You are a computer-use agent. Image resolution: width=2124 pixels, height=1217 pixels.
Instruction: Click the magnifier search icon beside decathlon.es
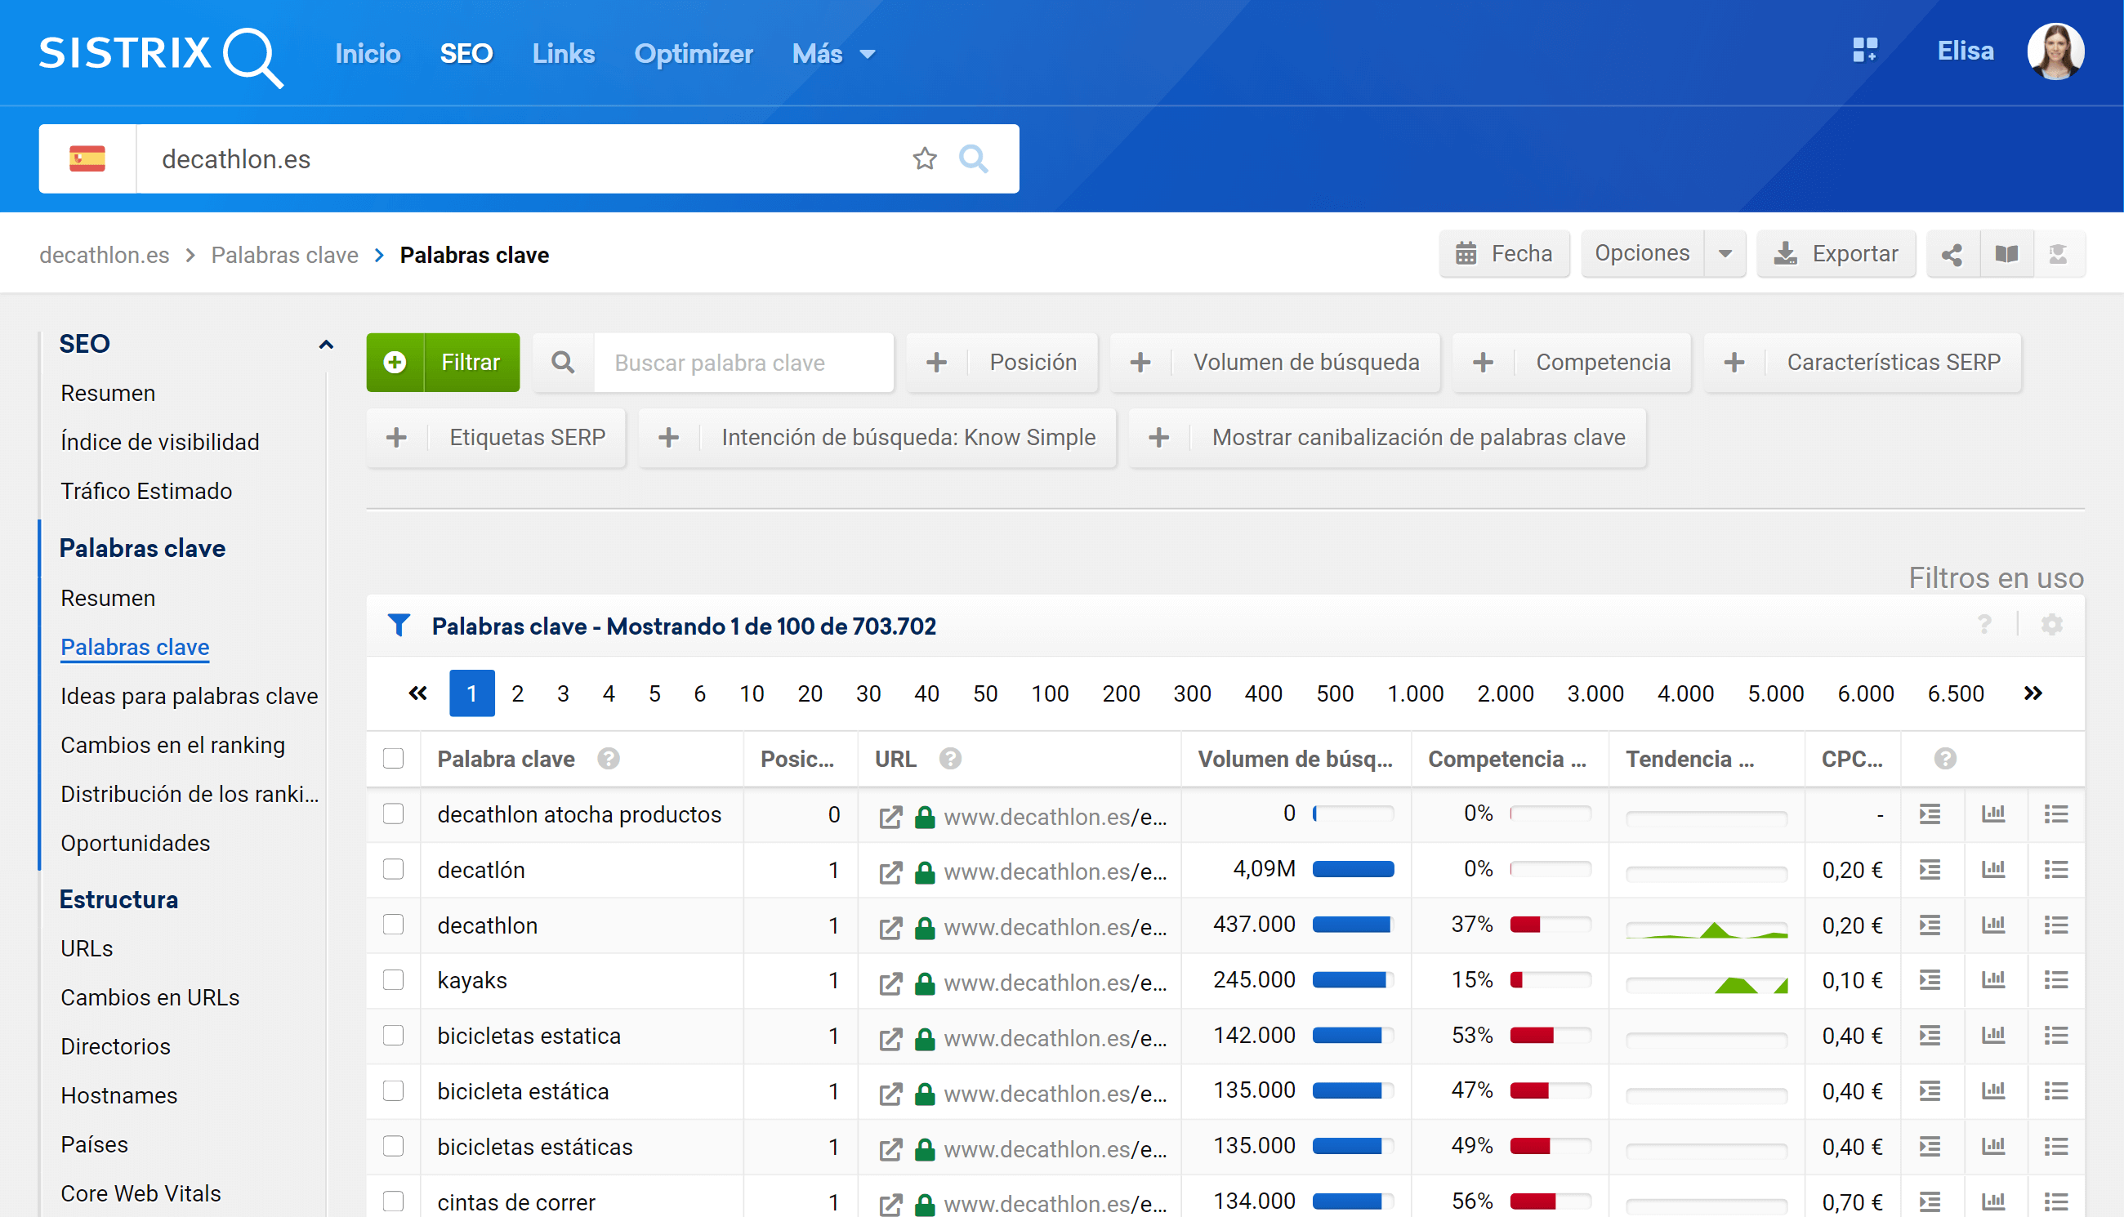pyautogui.click(x=973, y=158)
